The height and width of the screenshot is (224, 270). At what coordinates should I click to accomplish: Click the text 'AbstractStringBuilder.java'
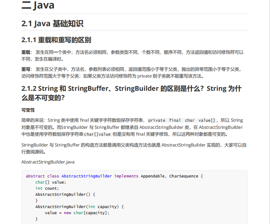(x=48, y=162)
